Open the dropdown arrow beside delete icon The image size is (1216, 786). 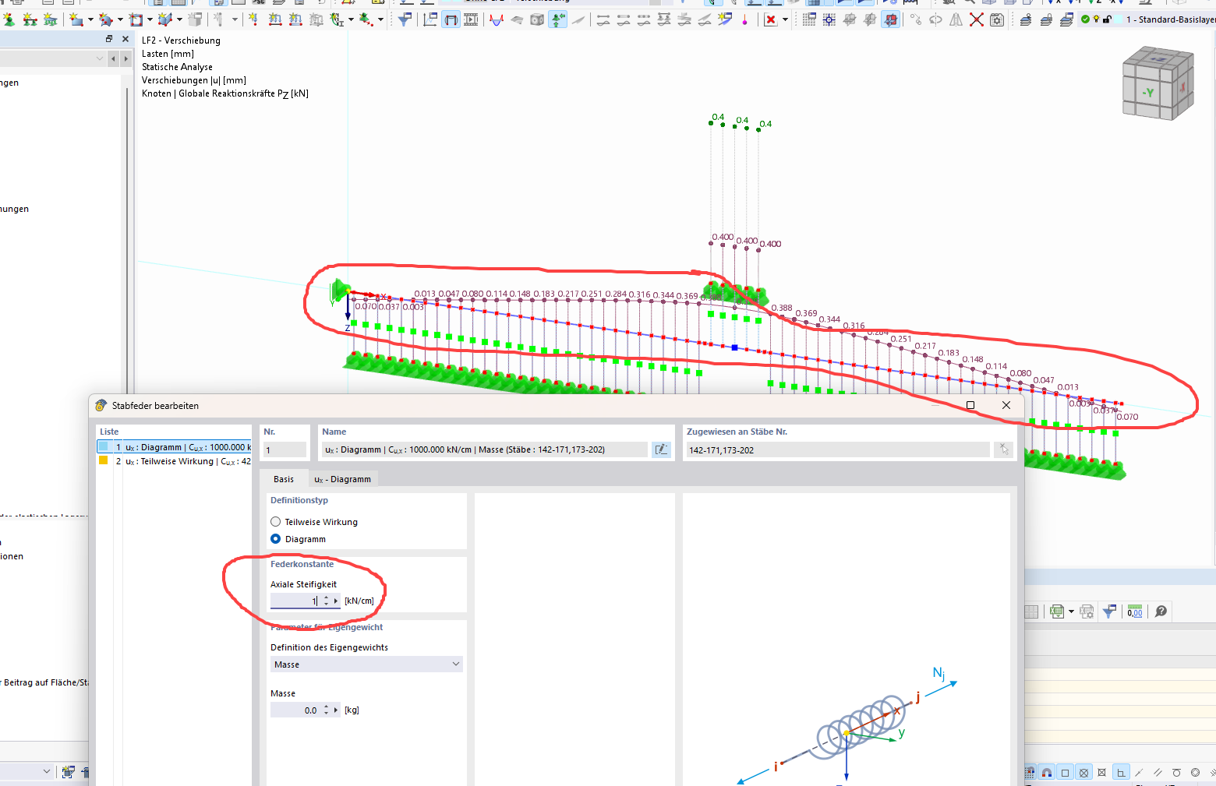(785, 19)
